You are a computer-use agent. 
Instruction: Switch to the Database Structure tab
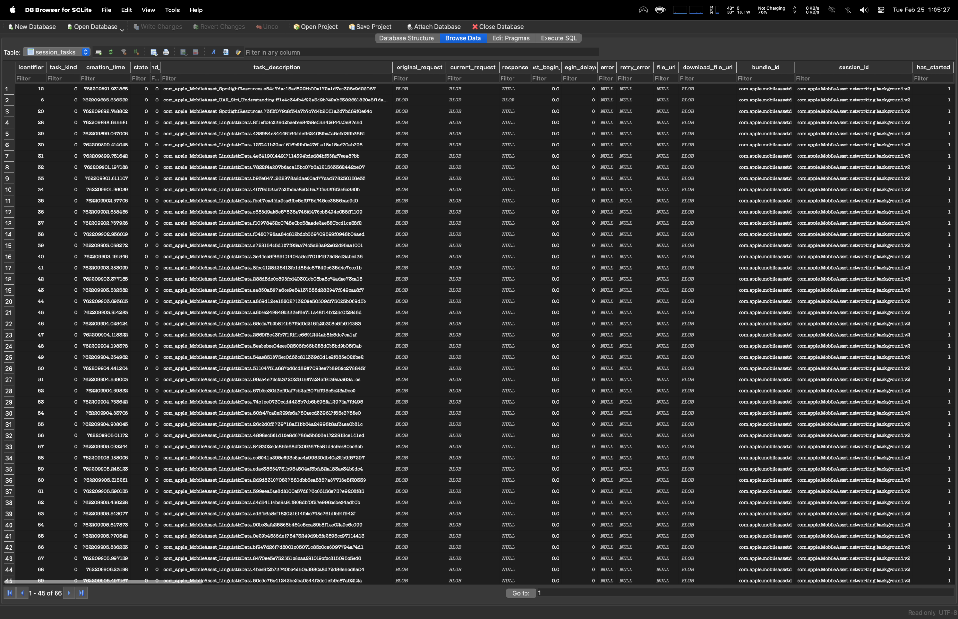(x=407, y=38)
